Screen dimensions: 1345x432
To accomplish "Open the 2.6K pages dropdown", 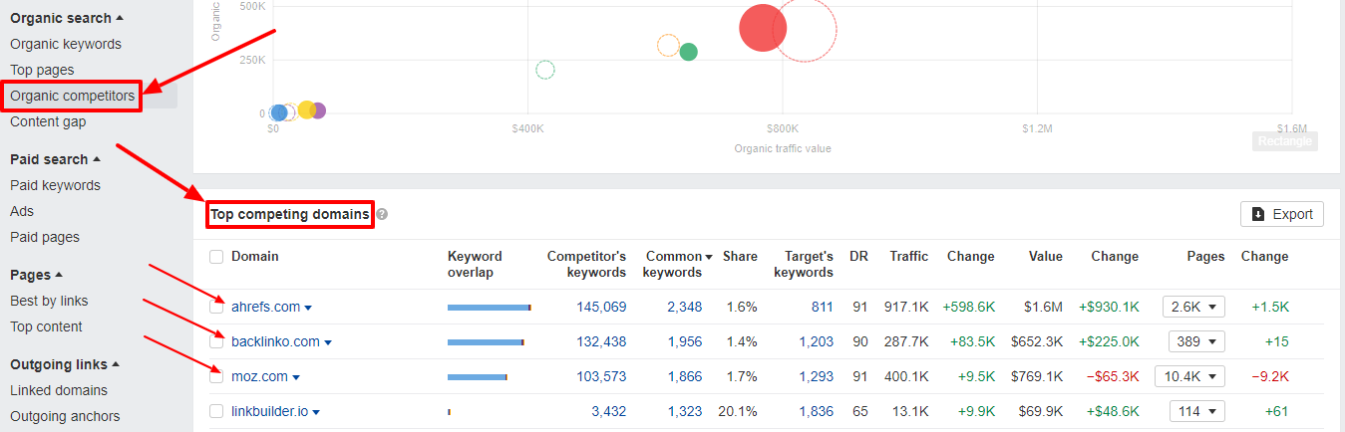I will click(1193, 307).
